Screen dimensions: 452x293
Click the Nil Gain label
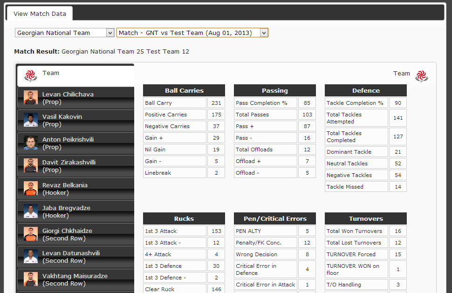click(x=155, y=150)
